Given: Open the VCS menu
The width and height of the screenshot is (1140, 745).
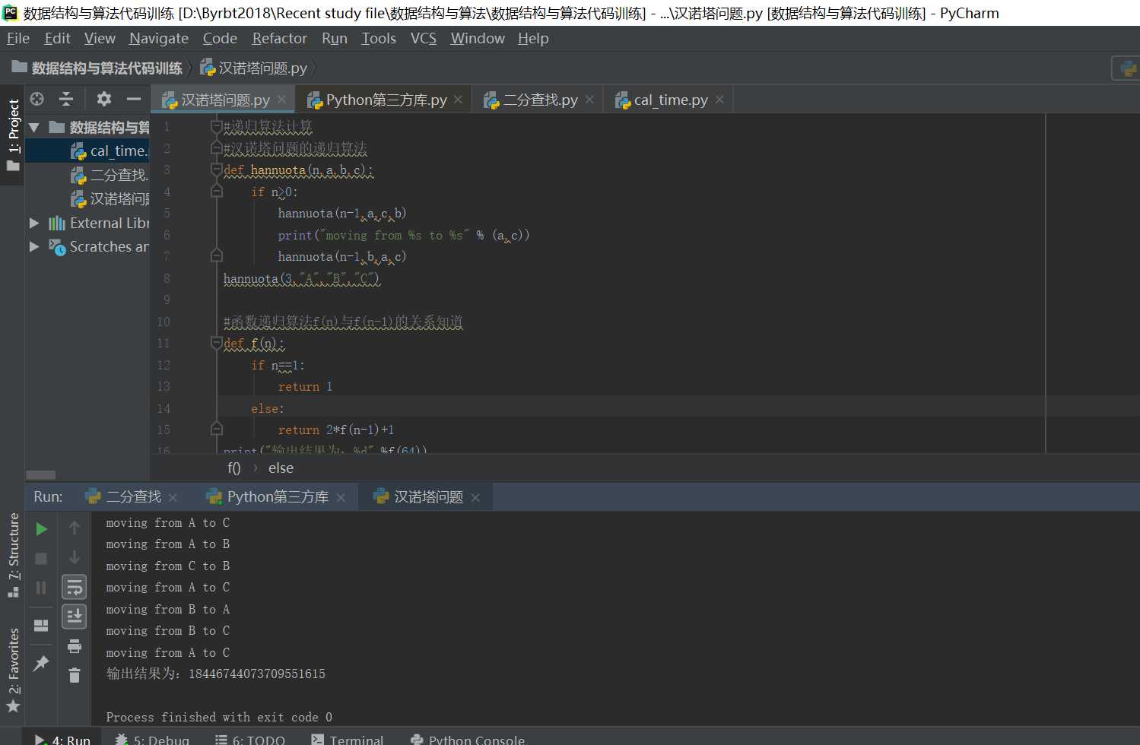Looking at the screenshot, I should tap(424, 38).
